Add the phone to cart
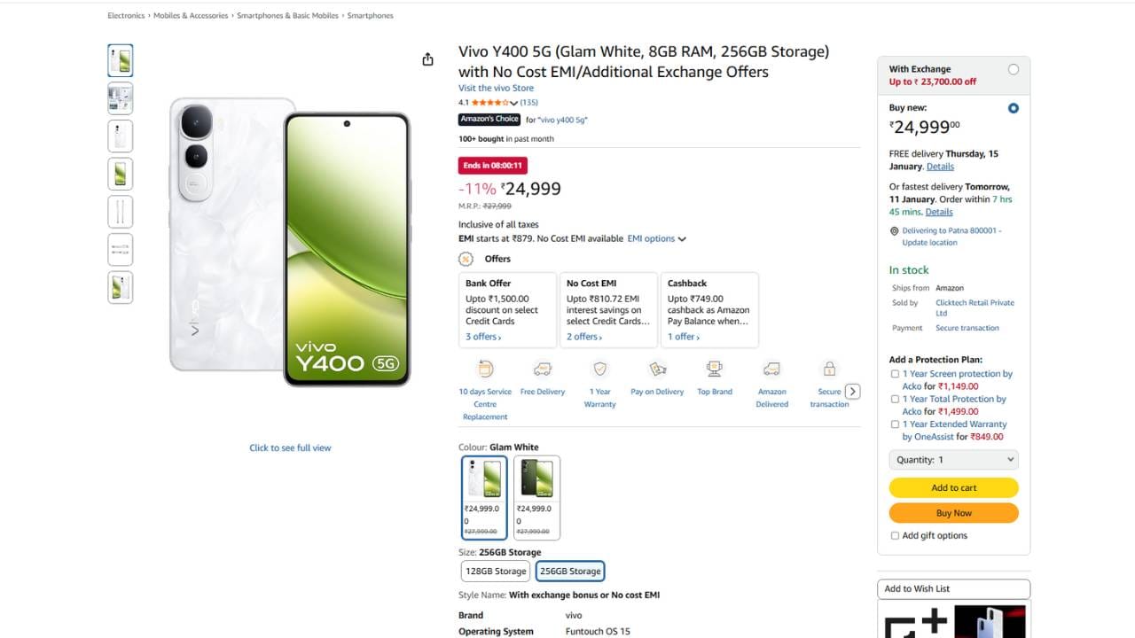 click(954, 487)
